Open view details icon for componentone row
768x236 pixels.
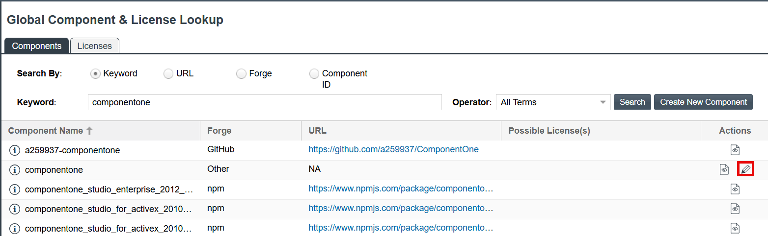point(724,169)
